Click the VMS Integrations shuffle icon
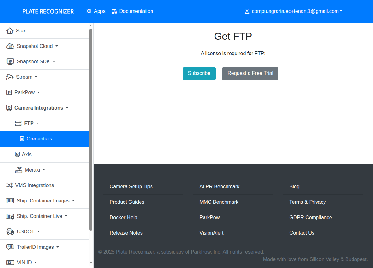The image size is (373, 268). (x=9, y=185)
